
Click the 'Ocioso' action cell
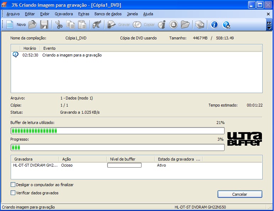67,165
